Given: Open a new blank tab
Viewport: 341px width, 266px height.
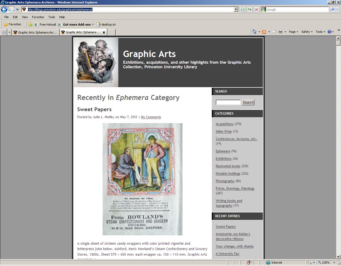Looking at the screenshot, I should pyautogui.click(x=111, y=32).
